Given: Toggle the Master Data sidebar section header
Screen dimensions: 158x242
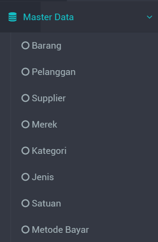Looking at the screenshot, I should (x=79, y=17).
